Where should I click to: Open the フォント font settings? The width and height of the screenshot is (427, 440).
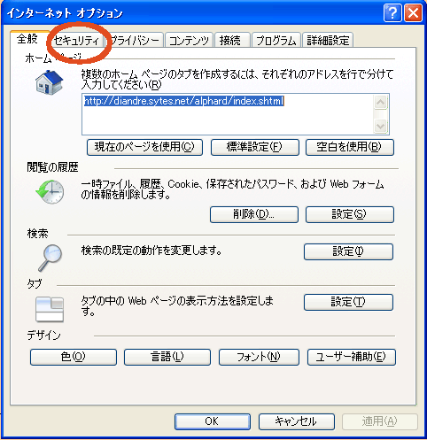259,357
